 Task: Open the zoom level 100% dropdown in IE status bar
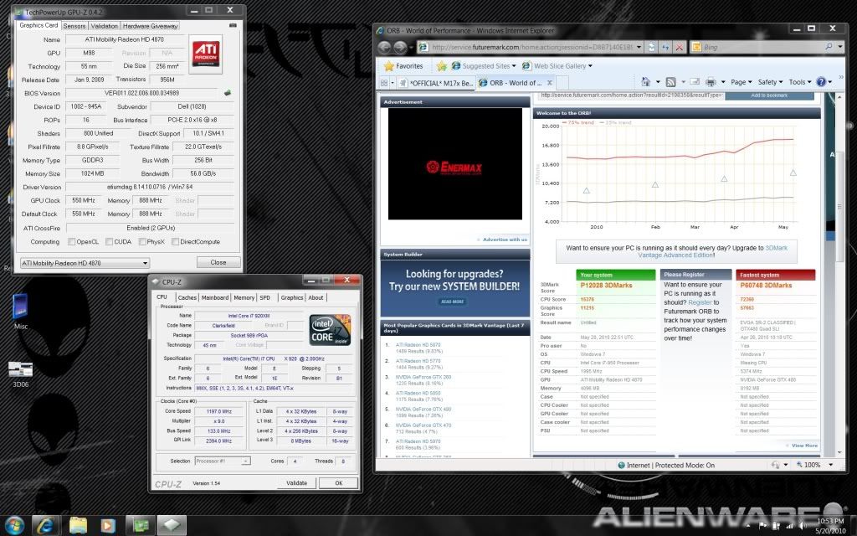point(831,465)
